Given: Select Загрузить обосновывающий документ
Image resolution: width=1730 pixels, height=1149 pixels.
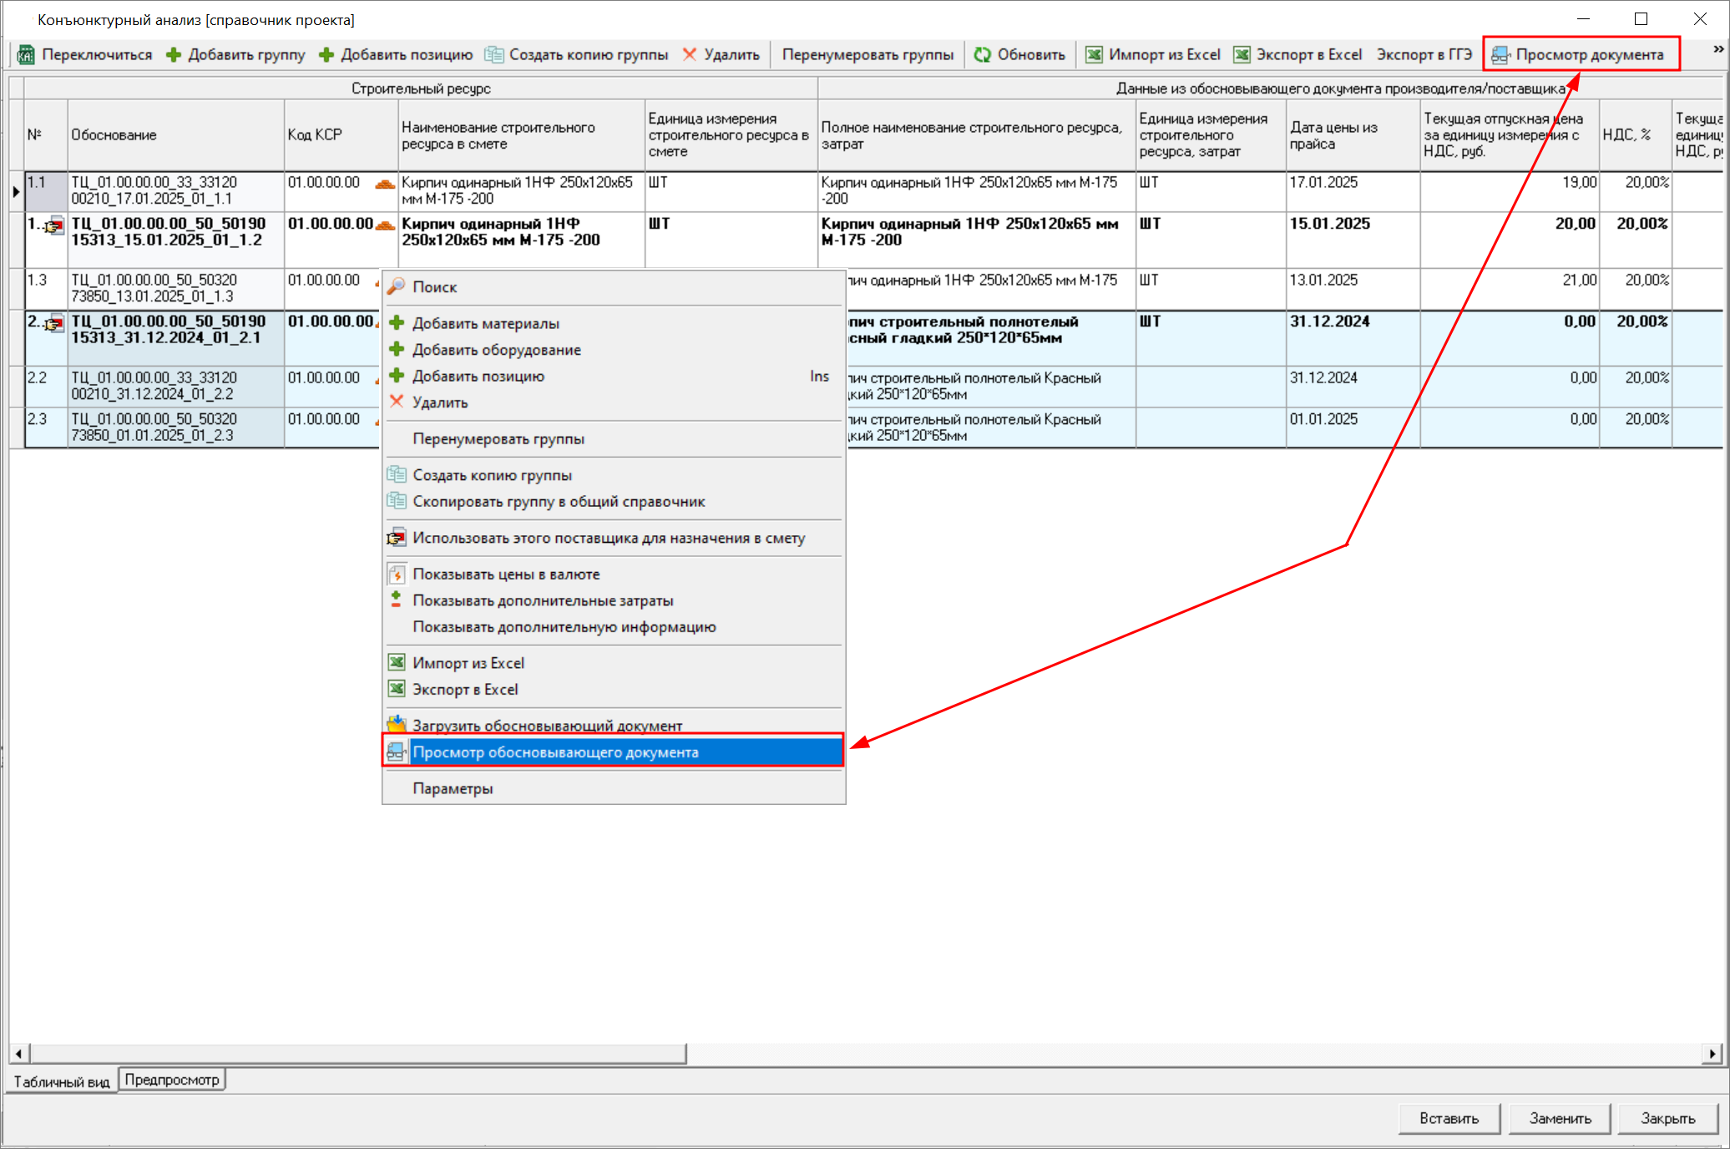Looking at the screenshot, I should [613, 725].
